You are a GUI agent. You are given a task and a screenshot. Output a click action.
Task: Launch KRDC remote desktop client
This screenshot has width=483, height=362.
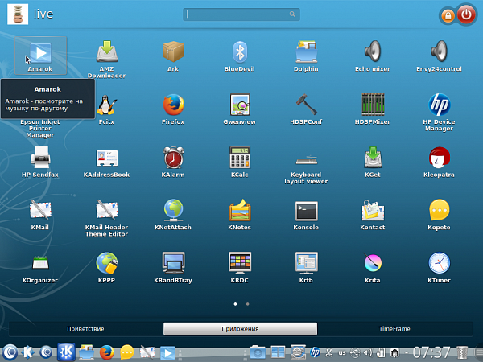240,268
